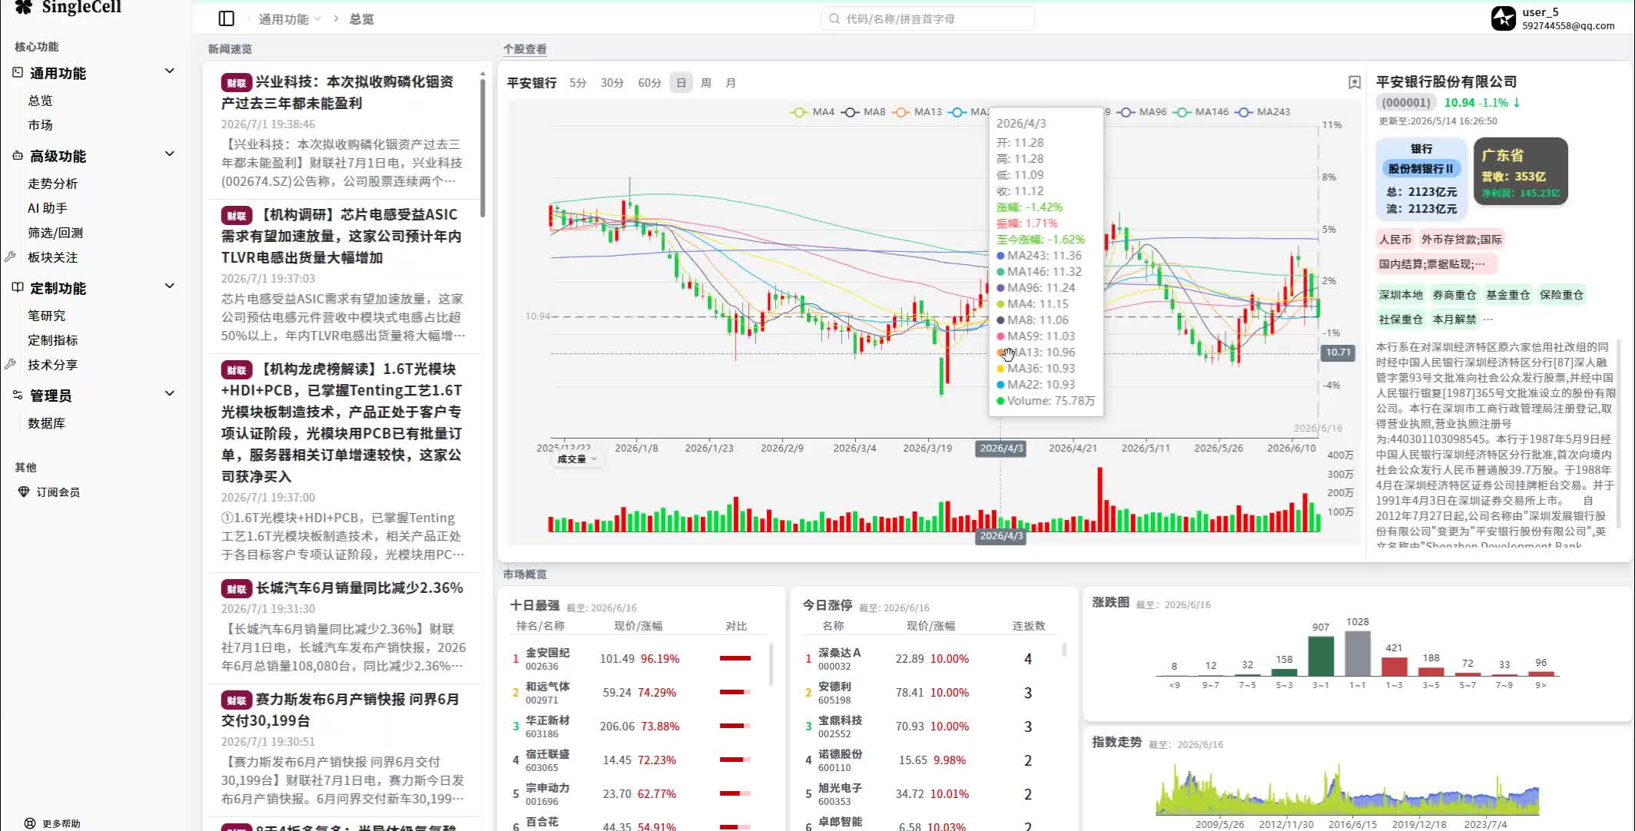Screen dimensions: 1635x831
Task: Select the 日 daily chart tab
Action: pos(681,82)
